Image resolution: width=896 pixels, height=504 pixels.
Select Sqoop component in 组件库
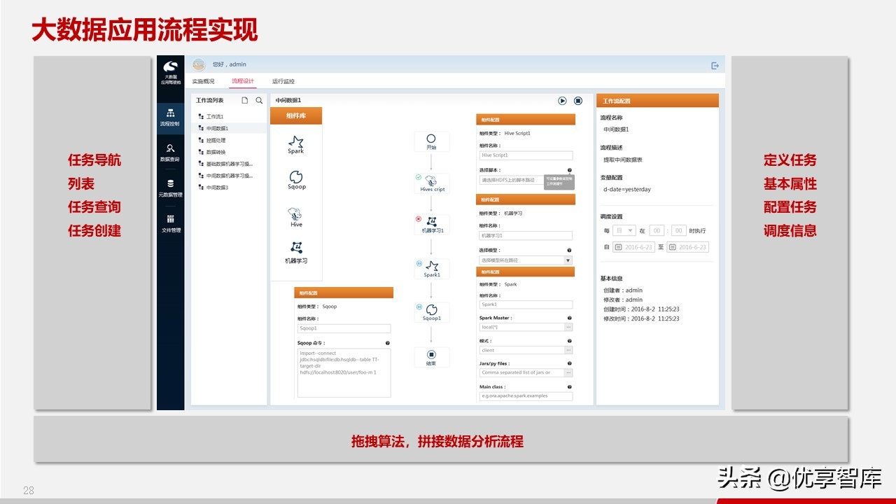tap(296, 180)
